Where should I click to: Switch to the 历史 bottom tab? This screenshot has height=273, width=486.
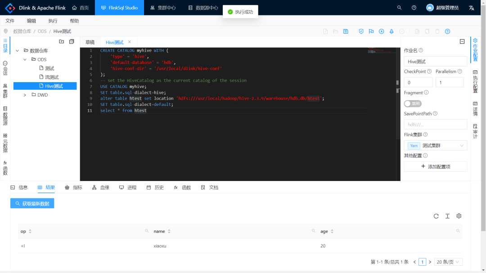155,187
